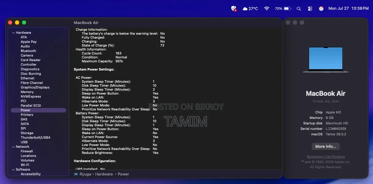The width and height of the screenshot is (373, 184).
Task: Select Printers in the sidebar
Action: point(27,115)
